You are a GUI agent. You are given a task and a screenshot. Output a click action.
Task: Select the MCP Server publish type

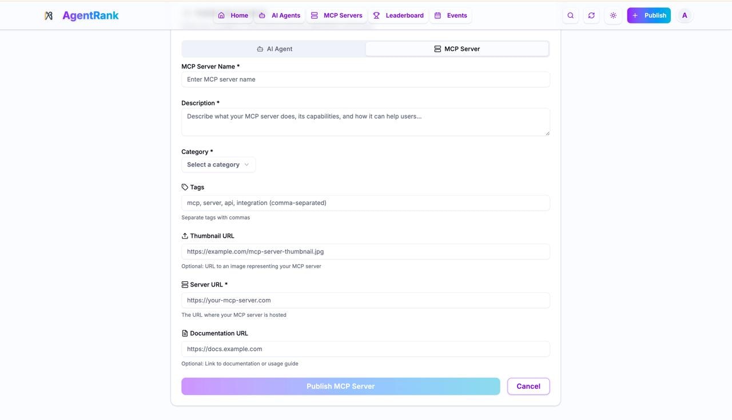457,49
